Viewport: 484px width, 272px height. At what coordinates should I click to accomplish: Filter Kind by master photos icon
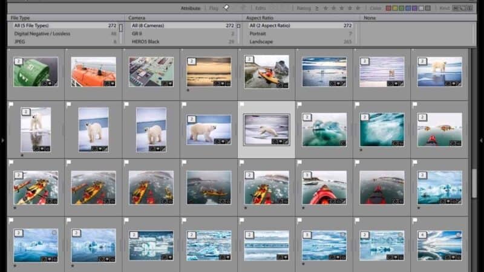(456, 8)
